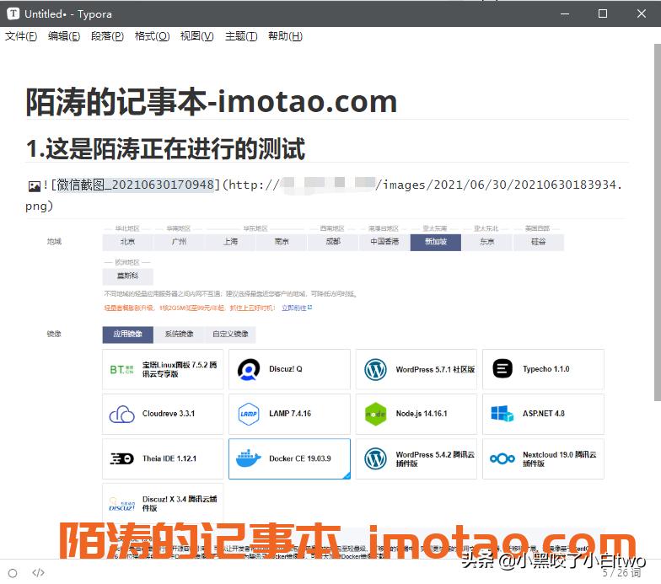
Task: Click the 地域 section label
Action: click(54, 242)
